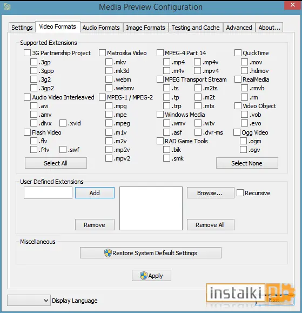Enable the .webm extension checkbox
Image resolution: width=302 pixels, height=313 pixels.
(109, 79)
